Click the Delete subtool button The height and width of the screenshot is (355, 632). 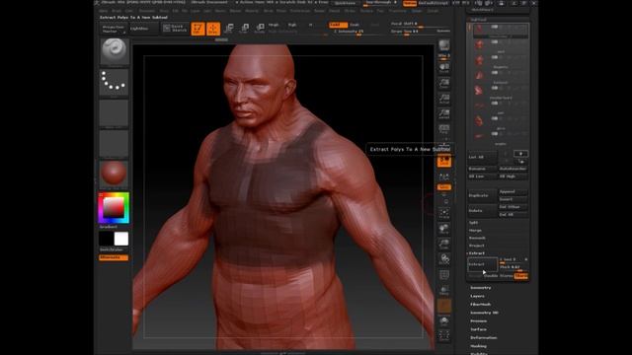pos(483,210)
